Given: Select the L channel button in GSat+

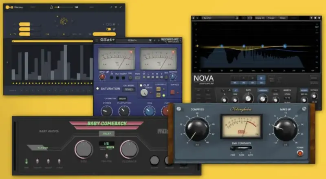Looking at the screenshot, I should [148, 77].
